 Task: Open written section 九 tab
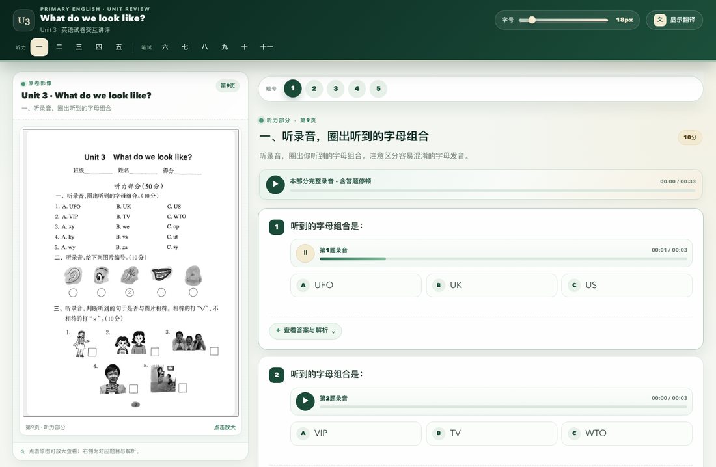pos(225,47)
